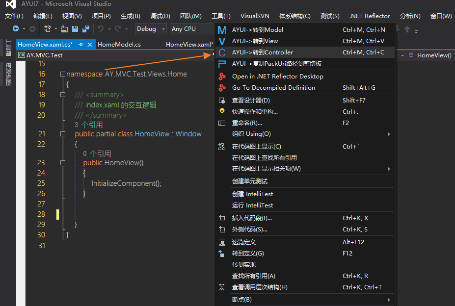Switch to the HomeView.xaml tab
Viewport: 455px width, 306px height.
[x=189, y=44]
